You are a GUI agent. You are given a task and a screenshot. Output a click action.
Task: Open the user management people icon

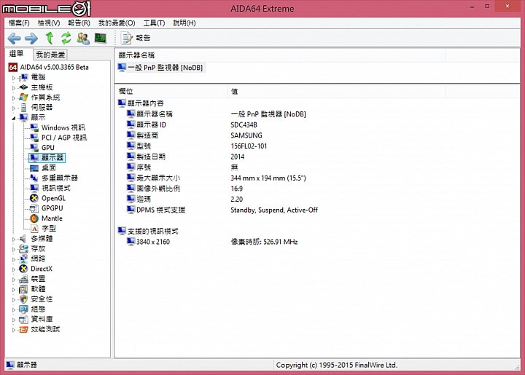click(83, 39)
